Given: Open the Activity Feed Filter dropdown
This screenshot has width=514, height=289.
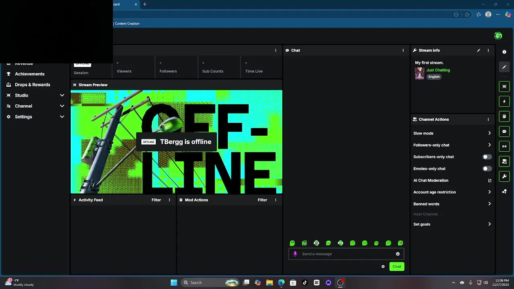Looking at the screenshot, I should (x=156, y=200).
